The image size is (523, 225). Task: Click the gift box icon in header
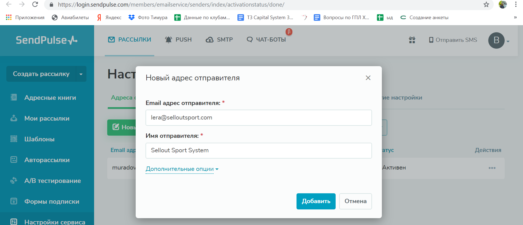[x=412, y=40]
